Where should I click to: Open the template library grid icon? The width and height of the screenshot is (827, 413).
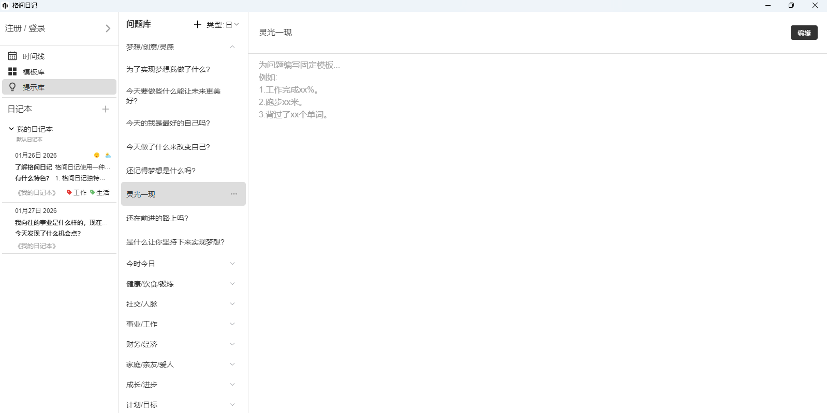(x=12, y=71)
